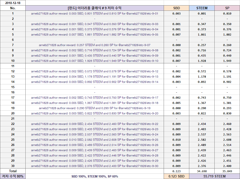Click the SP value 2.400
The width and height of the screenshot is (240, 179).
(227, 166)
